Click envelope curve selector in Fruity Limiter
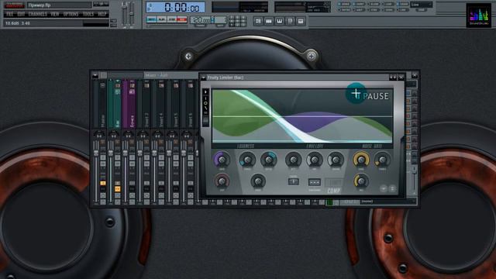The width and height of the screenshot is (496, 279). click(x=293, y=181)
